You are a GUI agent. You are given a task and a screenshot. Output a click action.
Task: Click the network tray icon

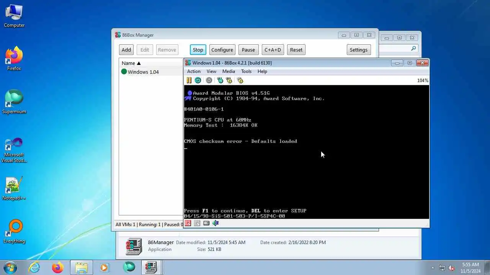click(442, 268)
